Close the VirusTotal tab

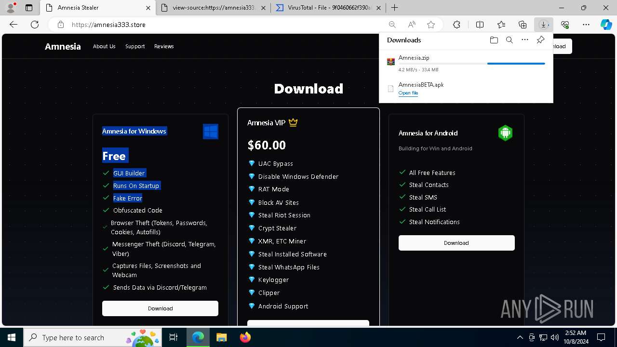tap(378, 8)
